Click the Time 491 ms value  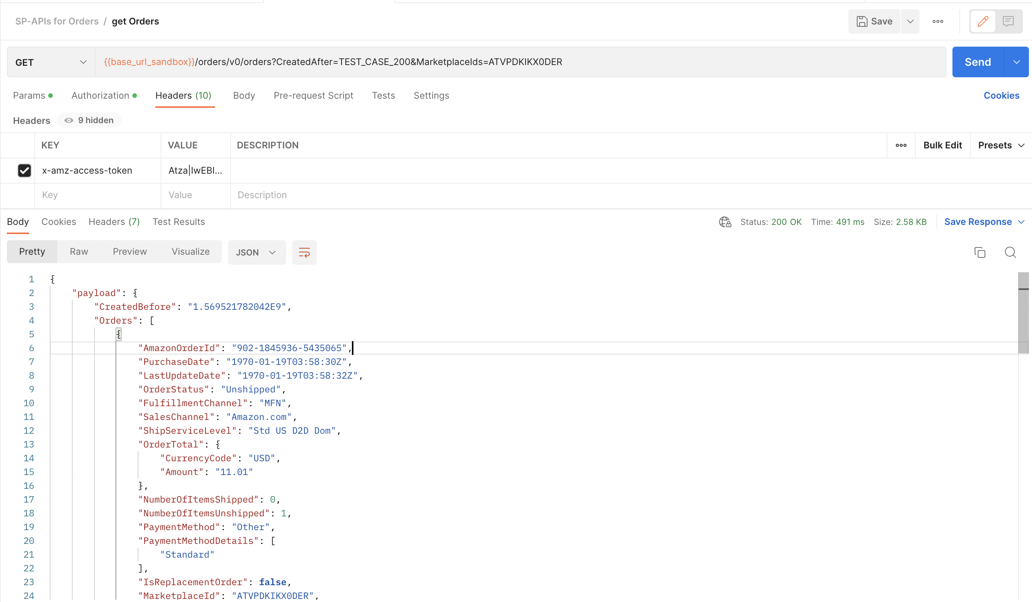850,222
